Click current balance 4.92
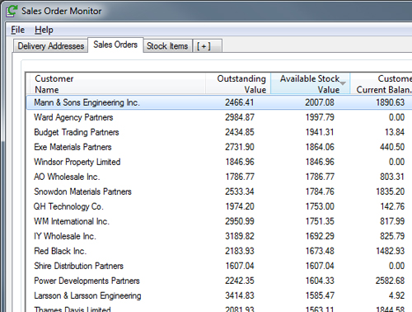Screen dimensions: 412x312 tap(396, 295)
